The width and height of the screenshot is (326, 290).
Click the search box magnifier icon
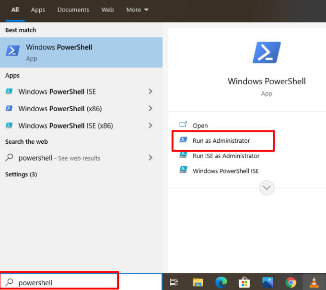[9, 282]
